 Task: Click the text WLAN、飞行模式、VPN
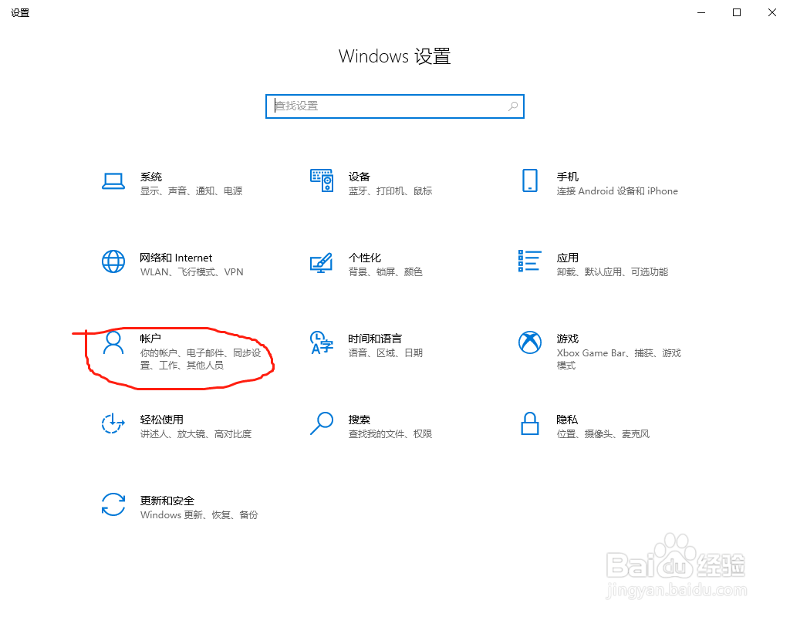[x=191, y=272]
